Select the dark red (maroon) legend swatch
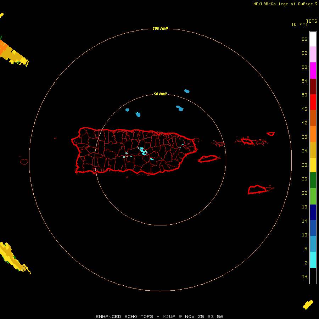The width and height of the screenshot is (319, 319). 313,86
